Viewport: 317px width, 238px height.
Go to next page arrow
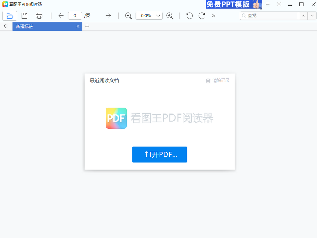tap(109, 16)
